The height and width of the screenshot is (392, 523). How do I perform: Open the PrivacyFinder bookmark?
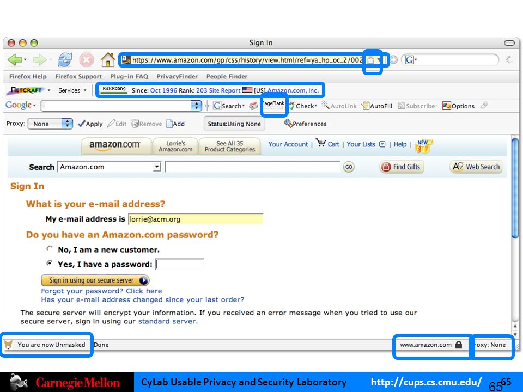(x=177, y=76)
